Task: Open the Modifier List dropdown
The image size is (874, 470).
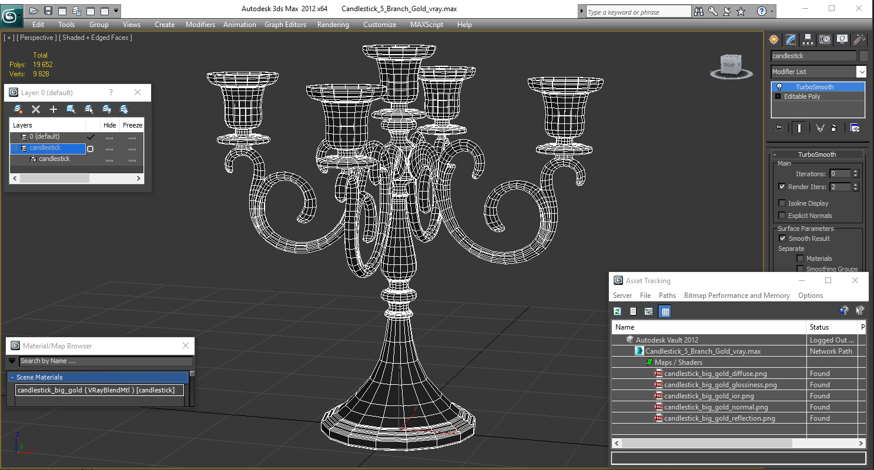Action: tap(861, 72)
